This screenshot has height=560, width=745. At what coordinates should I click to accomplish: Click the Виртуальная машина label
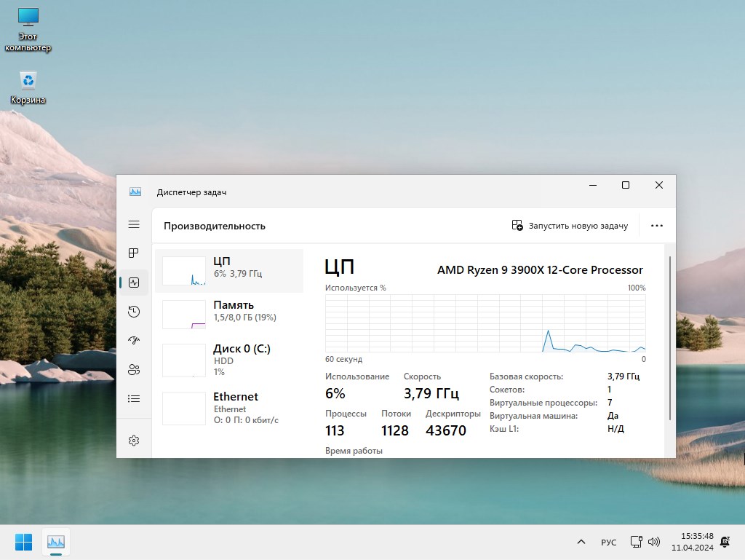[x=533, y=416]
